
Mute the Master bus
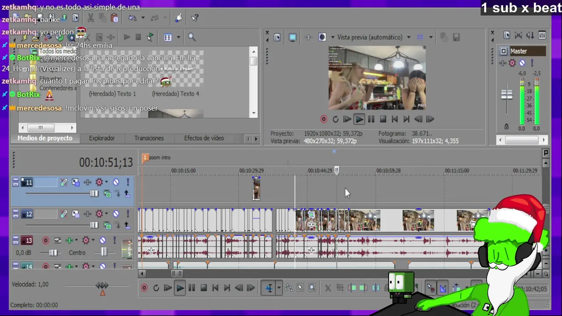pyautogui.click(x=522, y=63)
